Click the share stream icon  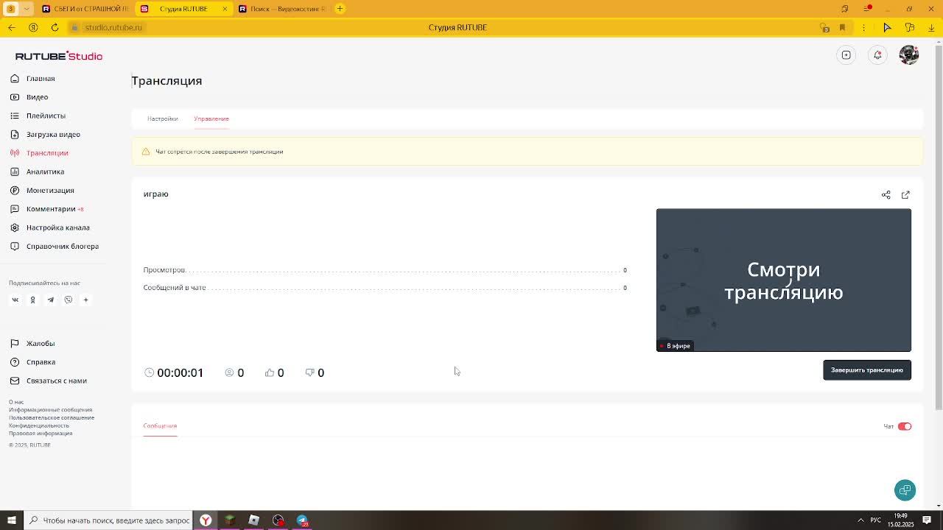[886, 195]
